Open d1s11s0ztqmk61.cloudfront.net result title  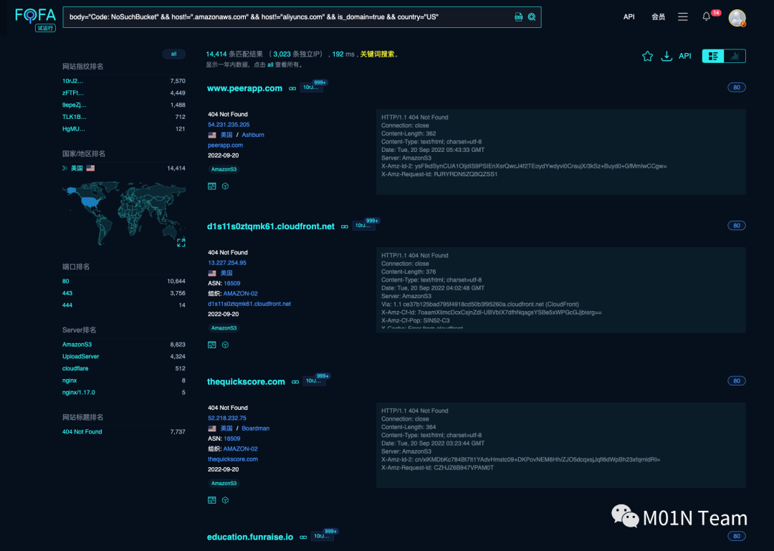coord(270,226)
